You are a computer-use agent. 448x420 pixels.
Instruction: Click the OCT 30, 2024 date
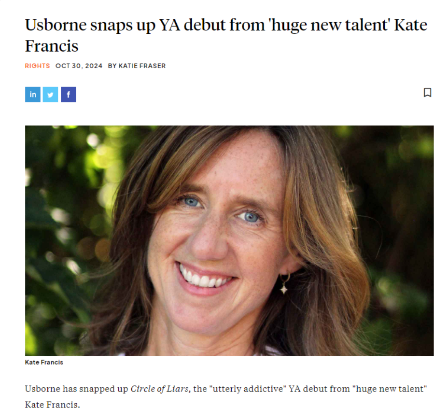point(79,66)
